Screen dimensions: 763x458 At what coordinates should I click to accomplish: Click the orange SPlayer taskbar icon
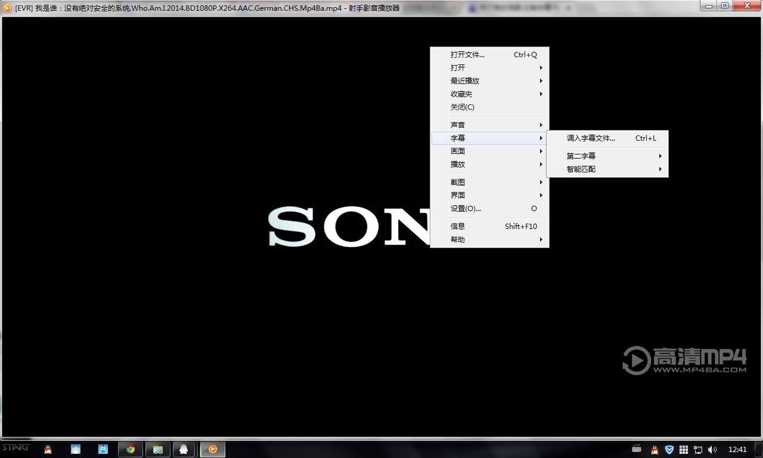click(212, 449)
